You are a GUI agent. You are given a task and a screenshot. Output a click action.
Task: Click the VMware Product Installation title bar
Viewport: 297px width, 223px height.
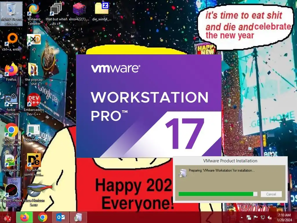click(x=230, y=161)
